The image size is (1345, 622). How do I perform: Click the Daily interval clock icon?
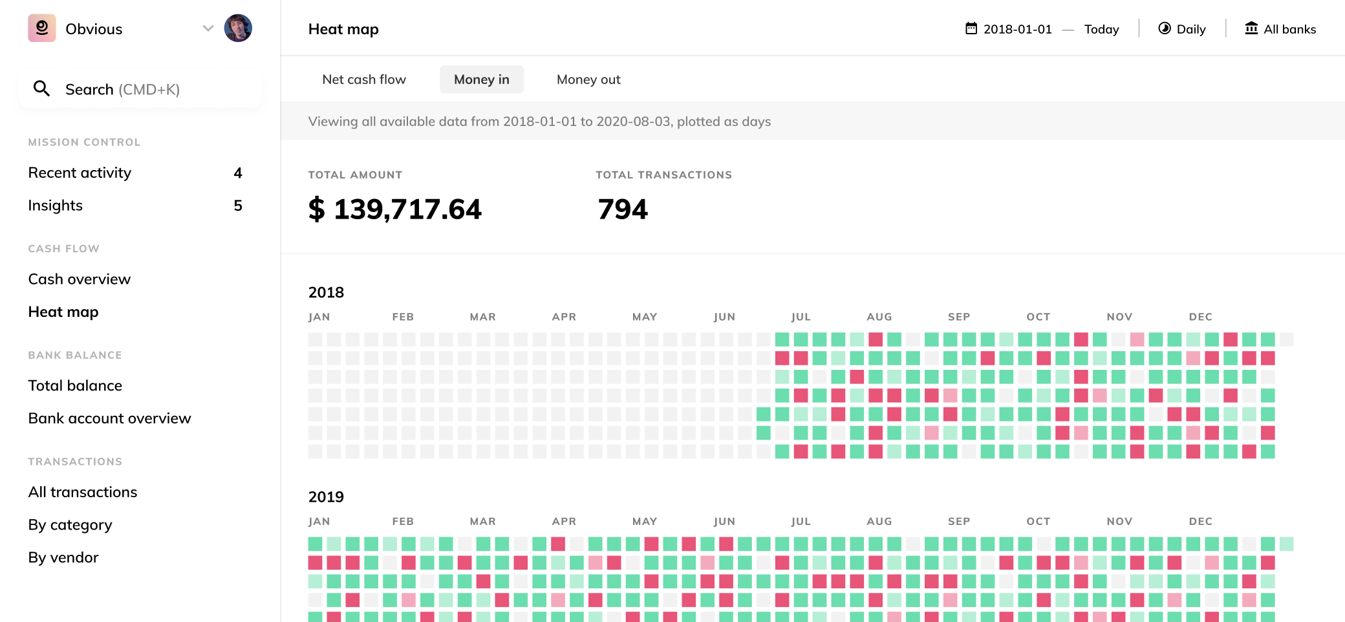click(1165, 28)
